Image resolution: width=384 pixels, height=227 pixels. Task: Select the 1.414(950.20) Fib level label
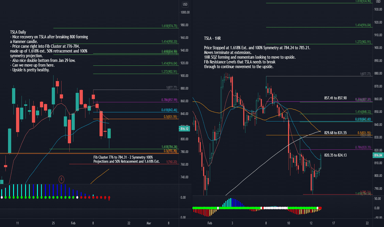coord(169,42)
